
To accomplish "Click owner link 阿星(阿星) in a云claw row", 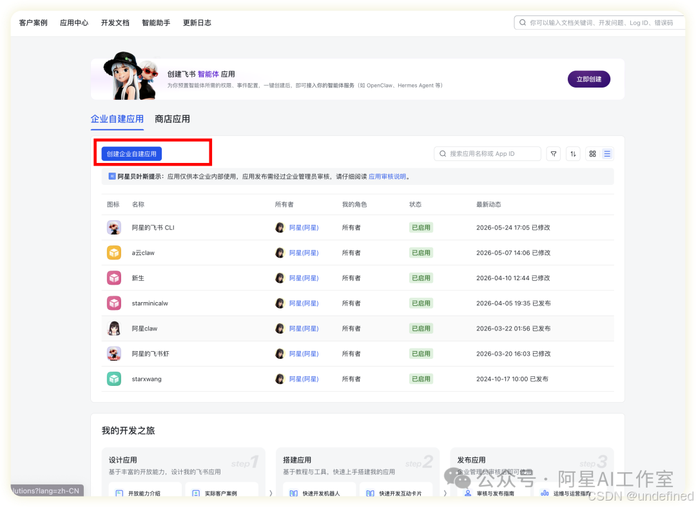I will point(304,253).
